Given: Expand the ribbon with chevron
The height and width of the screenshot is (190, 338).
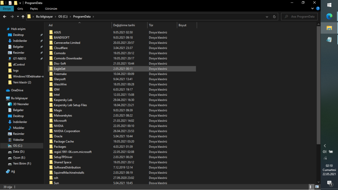Looking at the screenshot, I should click(312, 9).
